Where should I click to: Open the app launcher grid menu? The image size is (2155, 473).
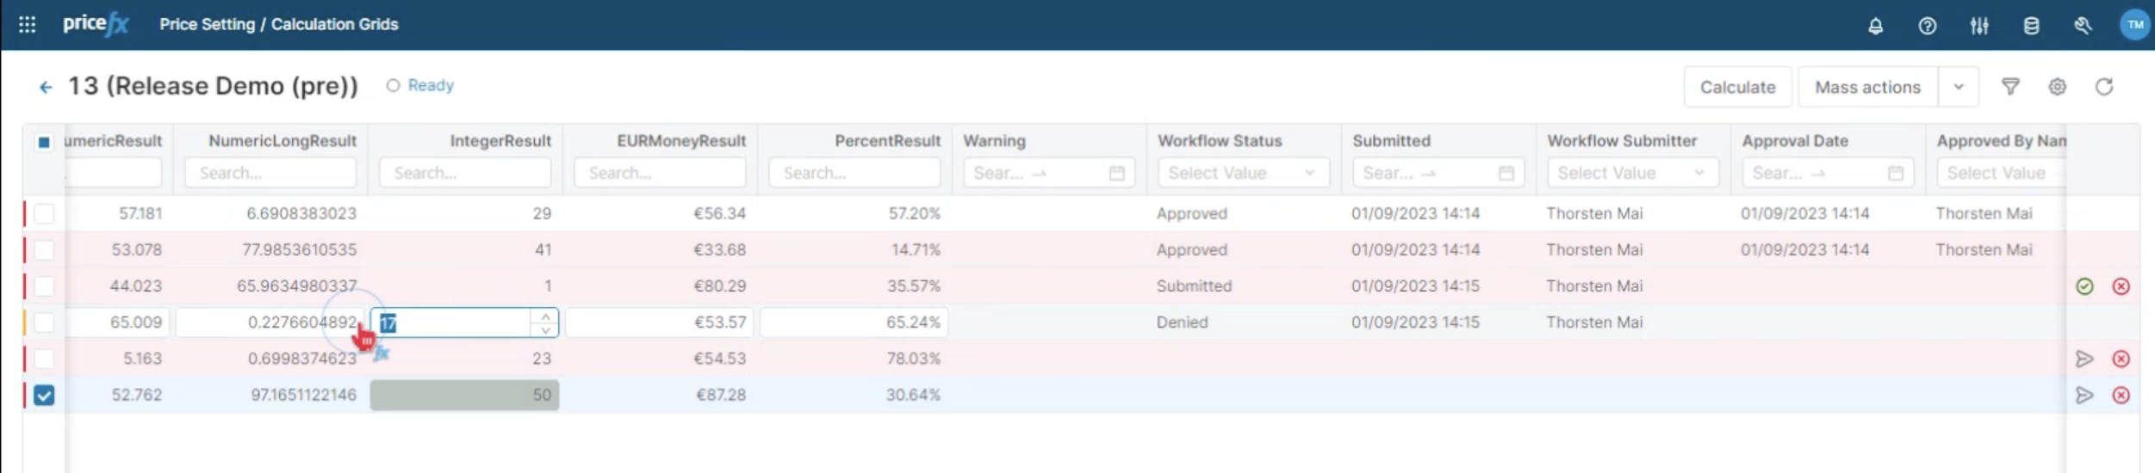27,25
